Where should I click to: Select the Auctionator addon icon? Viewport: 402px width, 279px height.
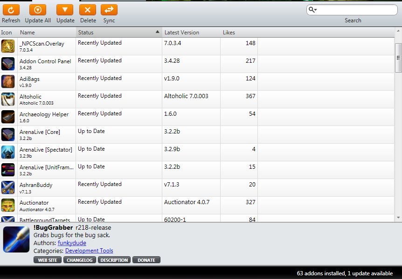click(x=8, y=205)
